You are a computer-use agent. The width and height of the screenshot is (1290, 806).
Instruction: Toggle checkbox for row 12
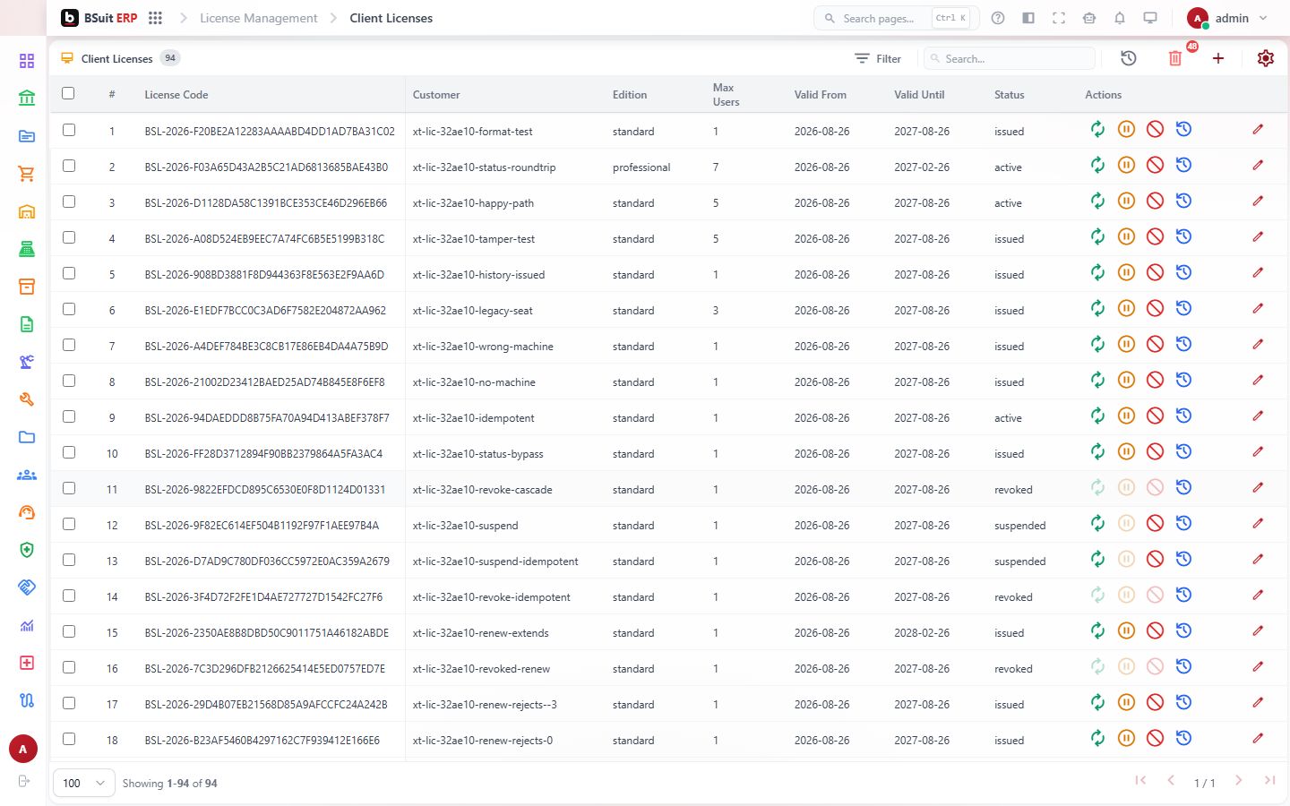click(69, 524)
